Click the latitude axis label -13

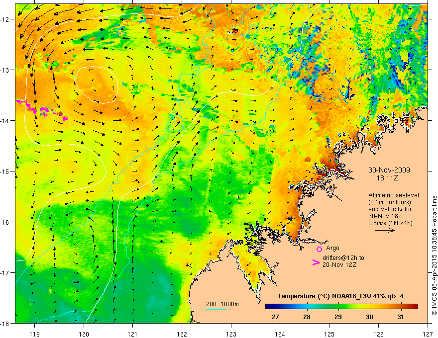[5, 70]
